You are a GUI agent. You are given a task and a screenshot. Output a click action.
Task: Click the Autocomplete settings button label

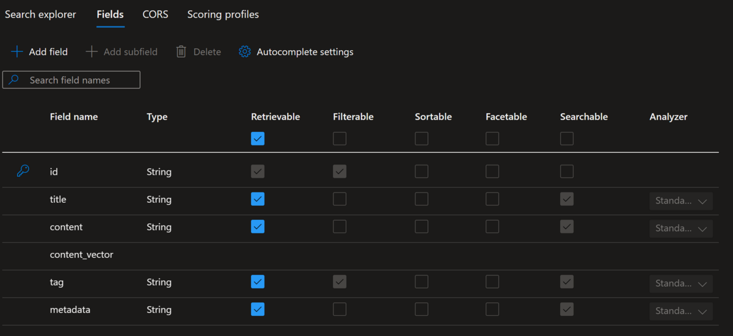[x=305, y=52]
